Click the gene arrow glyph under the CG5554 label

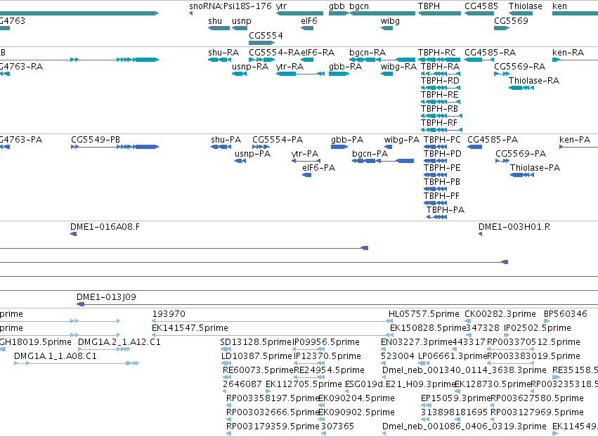pos(261,43)
